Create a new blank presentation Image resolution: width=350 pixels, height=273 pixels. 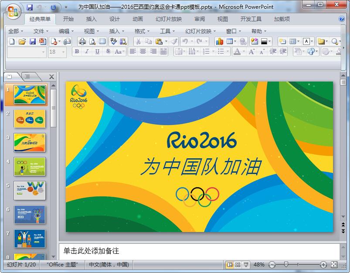point(12,41)
